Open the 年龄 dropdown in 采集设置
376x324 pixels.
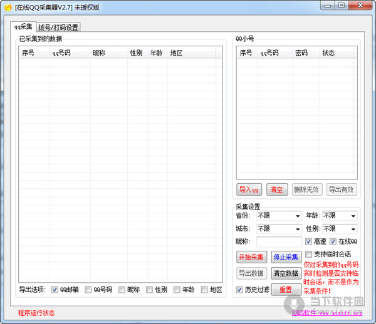pos(340,216)
